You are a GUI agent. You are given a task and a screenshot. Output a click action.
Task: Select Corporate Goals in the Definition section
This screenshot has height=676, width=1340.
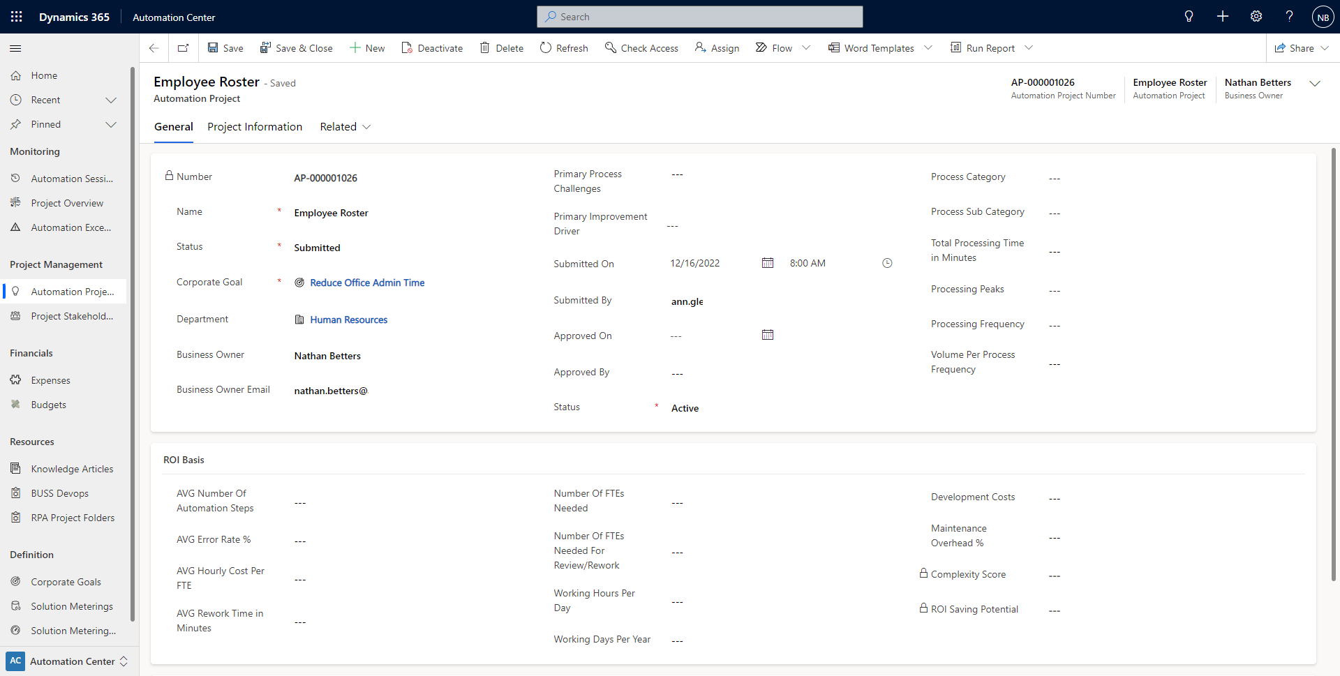click(x=66, y=581)
